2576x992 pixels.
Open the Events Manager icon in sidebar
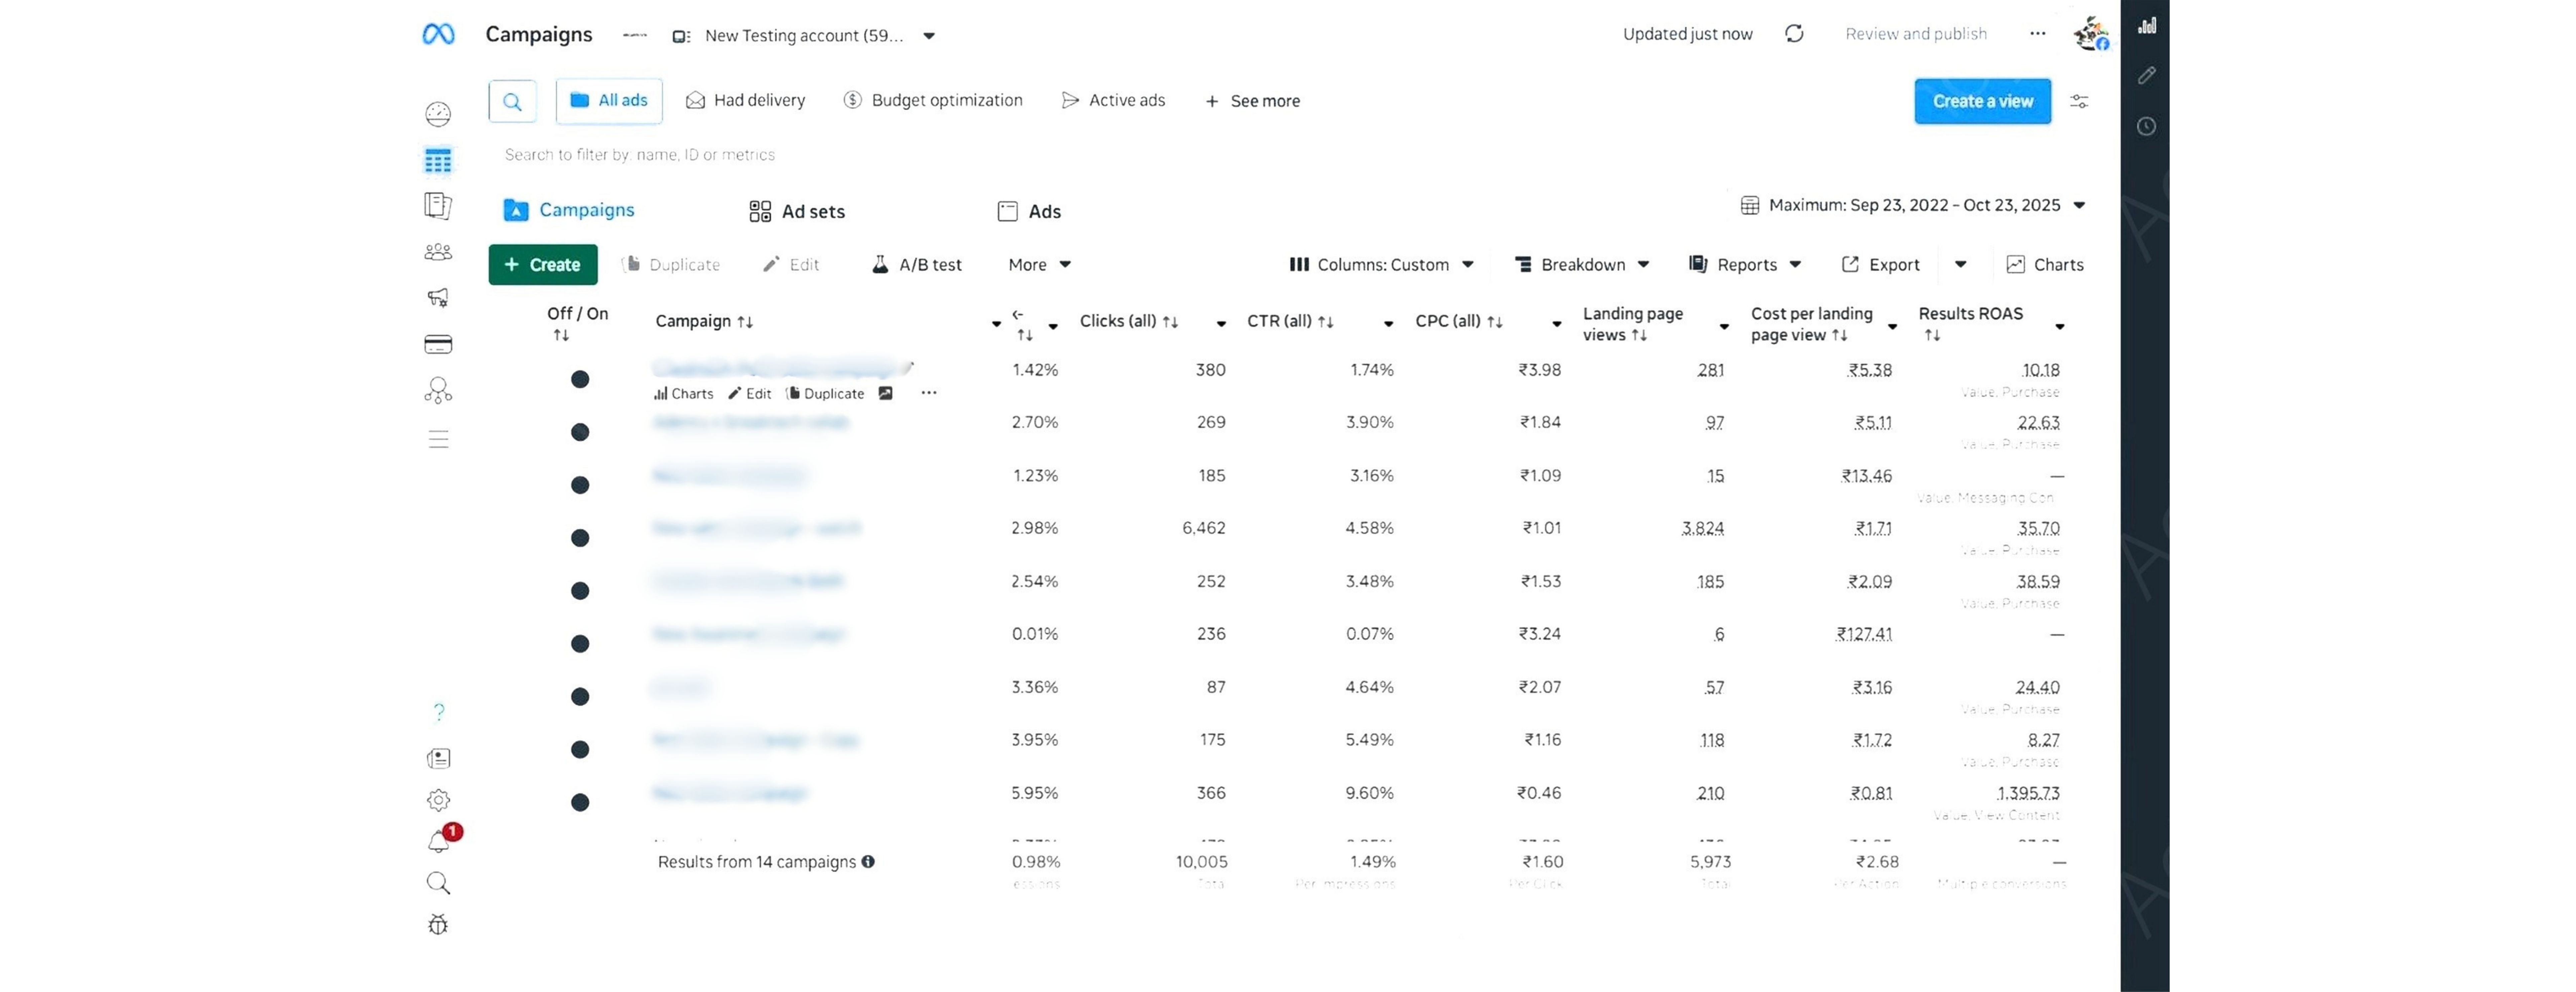pyautogui.click(x=438, y=390)
